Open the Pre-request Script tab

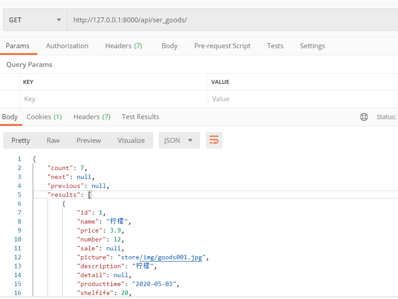[222, 46]
